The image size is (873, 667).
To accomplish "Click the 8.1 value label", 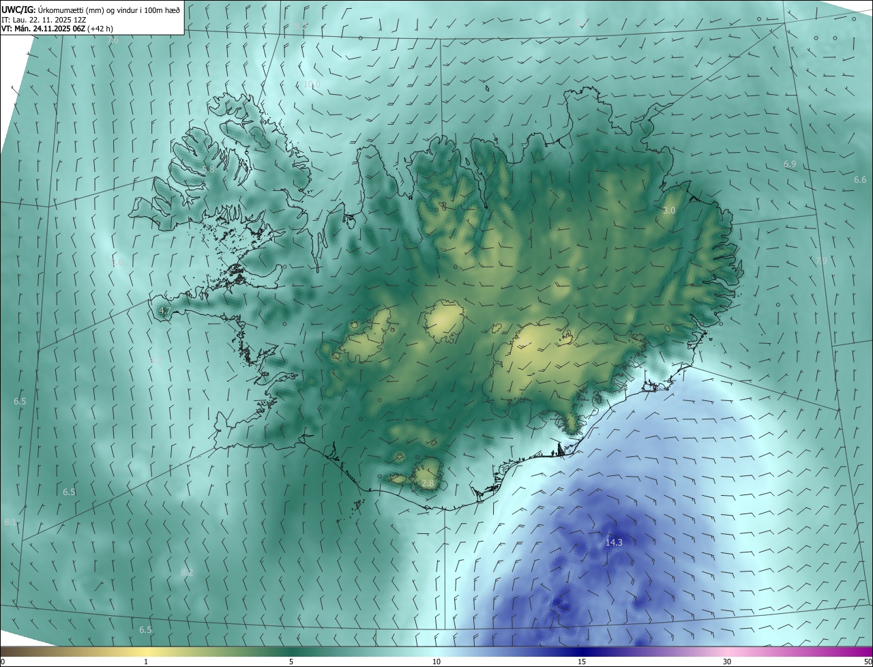I will point(10,522).
